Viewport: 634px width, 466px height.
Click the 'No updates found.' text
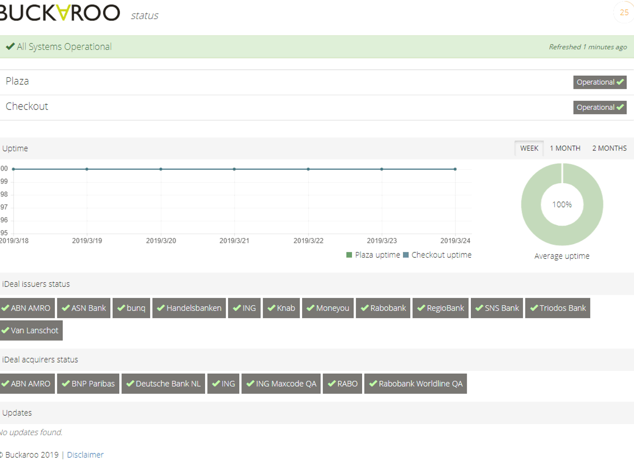tap(31, 432)
